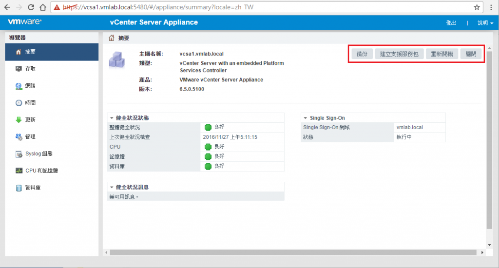
Task: Open 時間 in the navigator
Action: tap(52, 103)
